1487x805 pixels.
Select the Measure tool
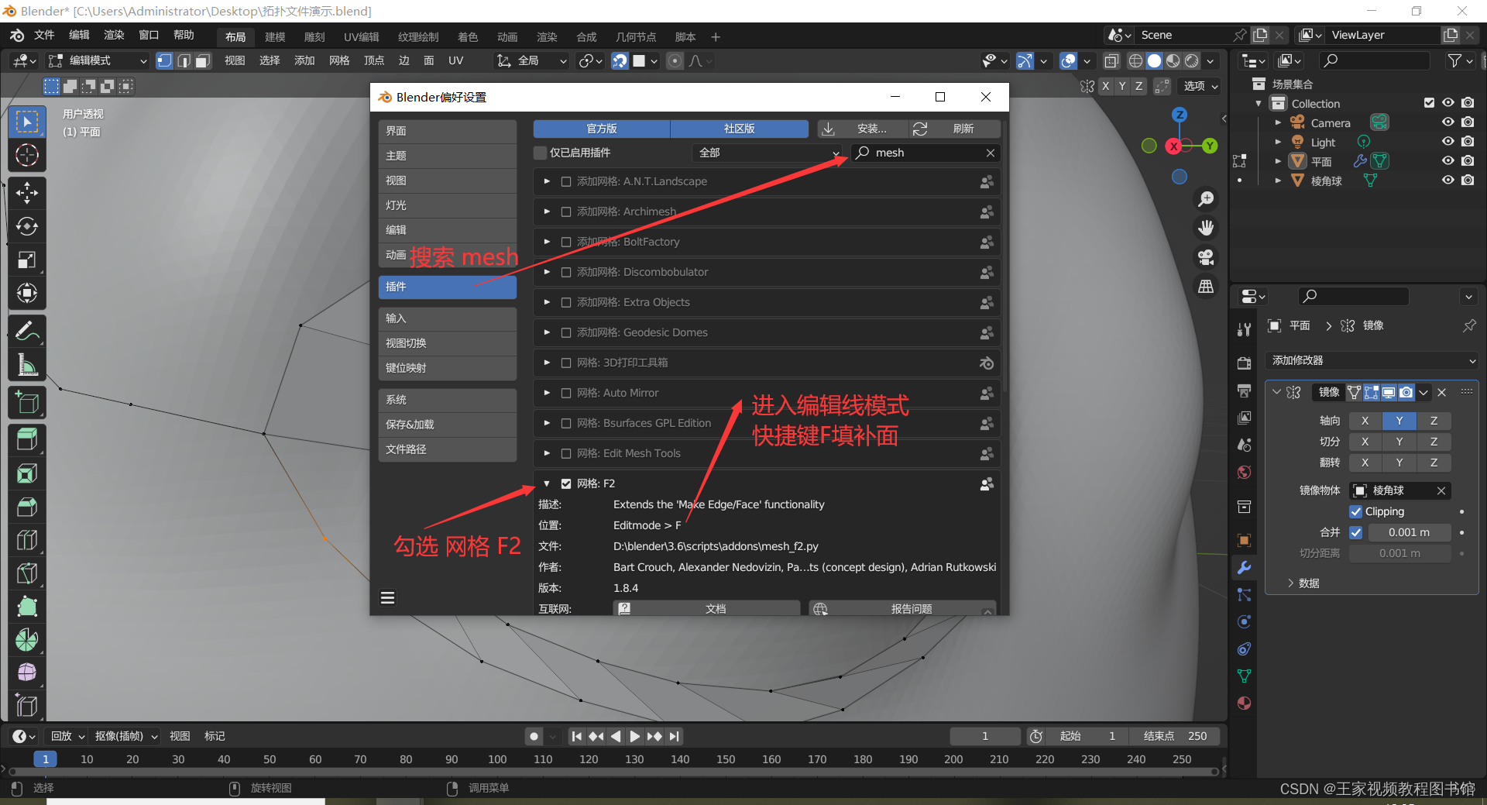[x=27, y=364]
